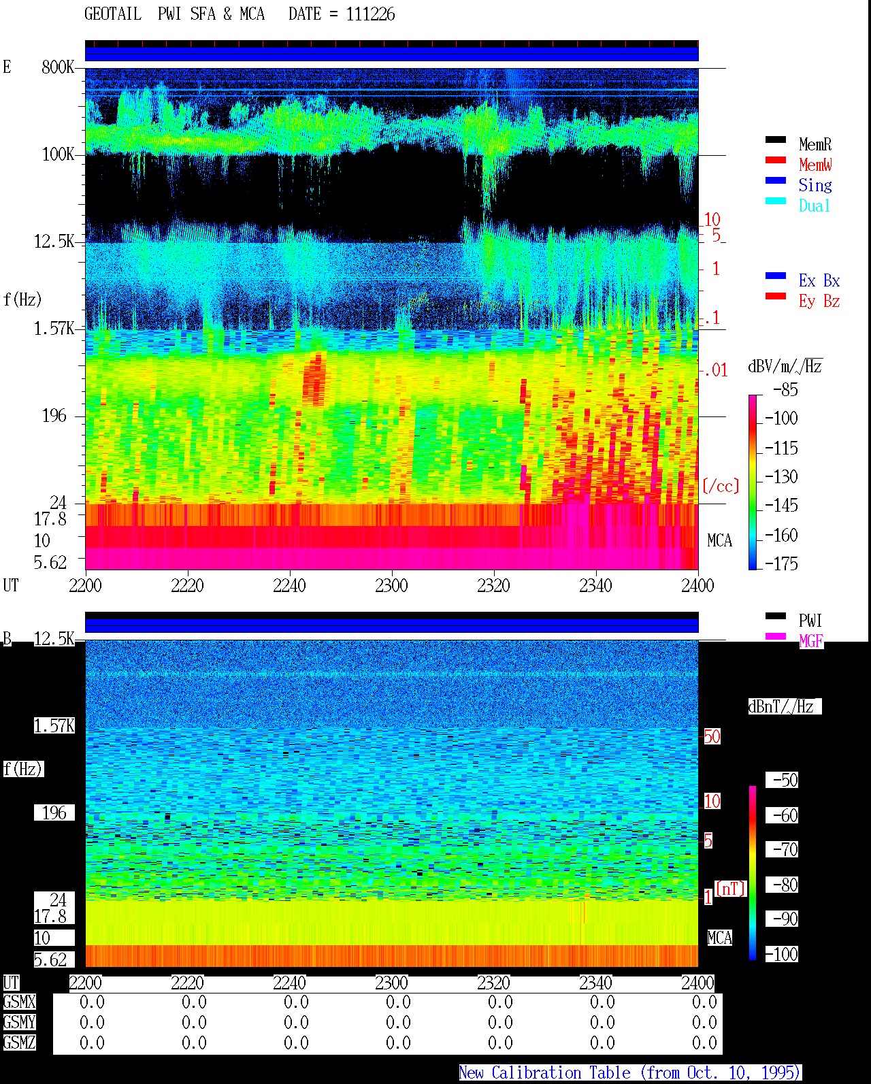The image size is (871, 1084).
Task: Click the DATE = 111226 text
Action: click(x=342, y=14)
